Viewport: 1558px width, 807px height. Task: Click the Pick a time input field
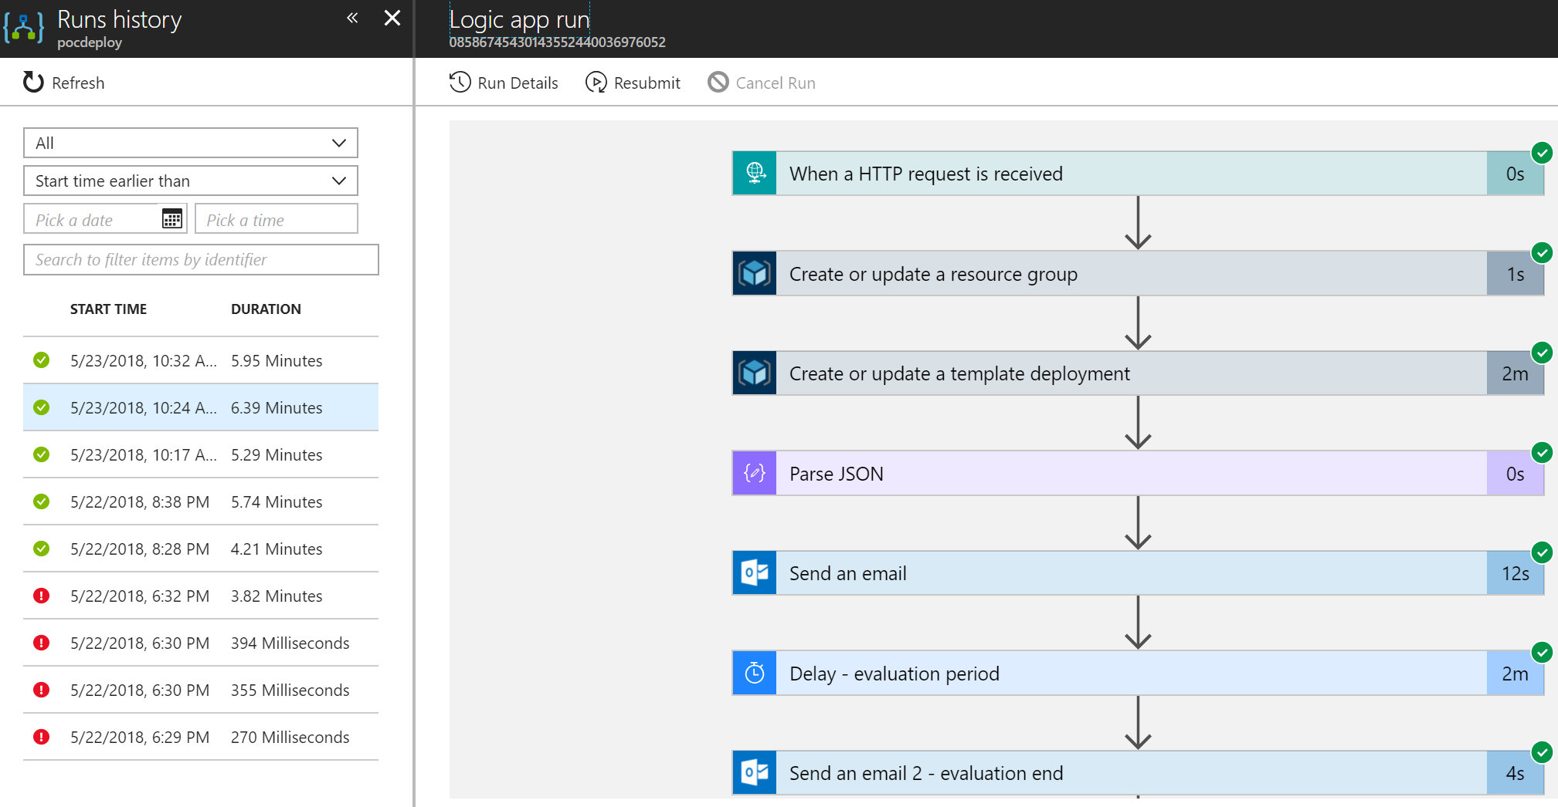277,219
